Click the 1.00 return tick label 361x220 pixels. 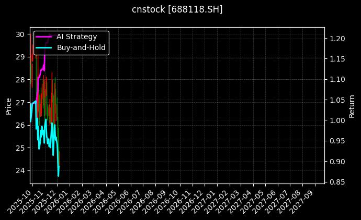tap(337, 120)
